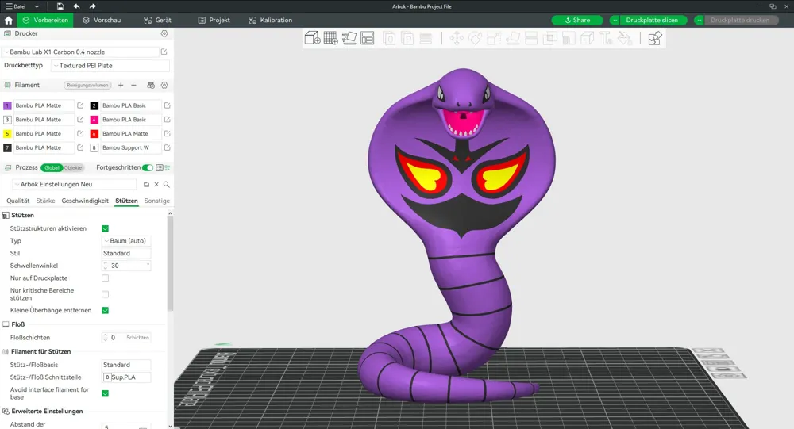The width and height of the screenshot is (794, 429).
Task: Click the Add plate grid icon
Action: click(330, 38)
